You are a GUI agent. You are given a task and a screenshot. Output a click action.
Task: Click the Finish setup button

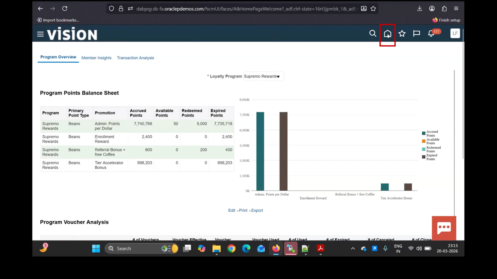click(446, 20)
